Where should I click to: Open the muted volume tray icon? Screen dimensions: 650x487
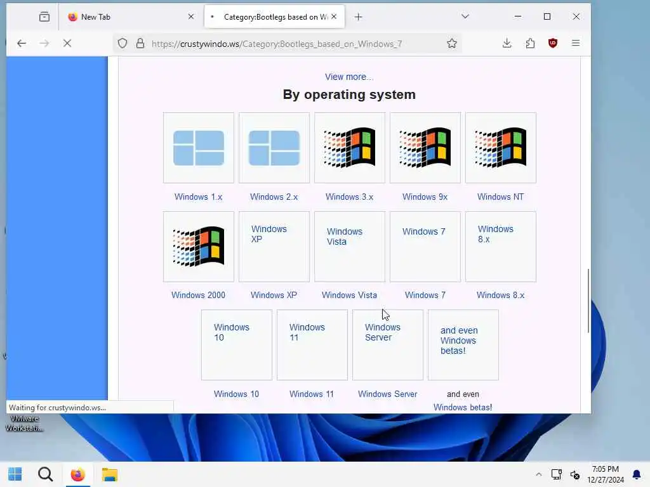tap(575, 474)
